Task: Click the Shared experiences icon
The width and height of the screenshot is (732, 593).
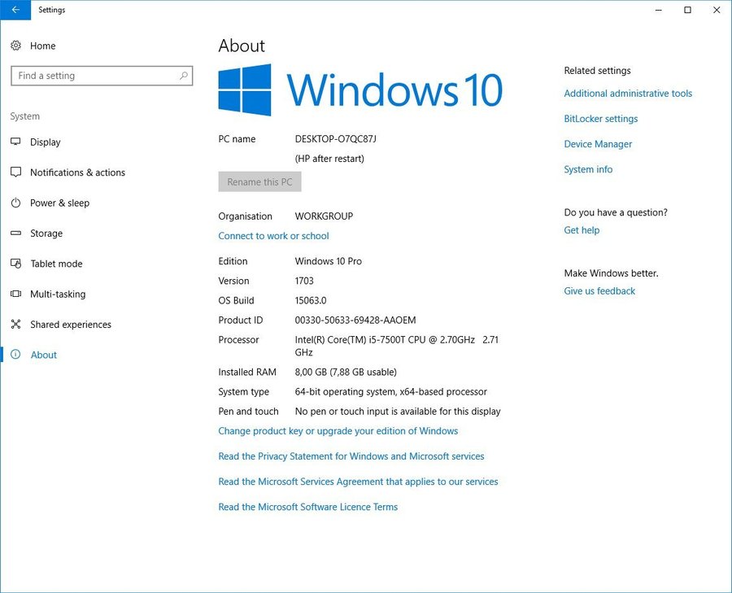Action: (15, 325)
